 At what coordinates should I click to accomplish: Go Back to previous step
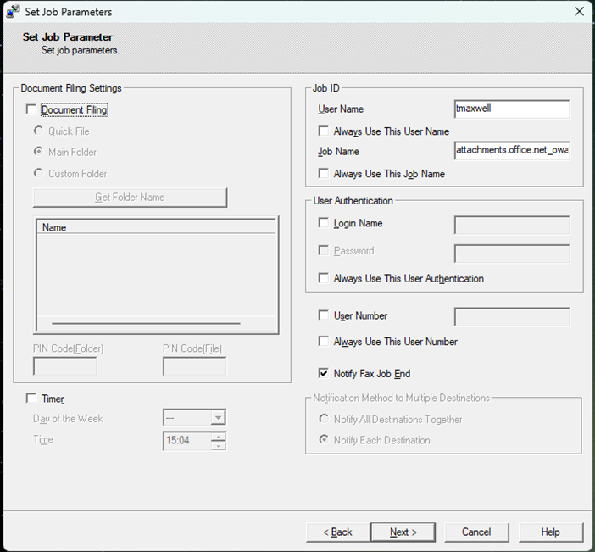(337, 532)
